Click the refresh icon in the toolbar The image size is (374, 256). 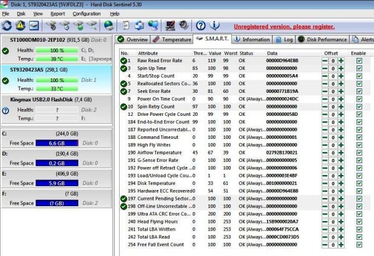7,26
